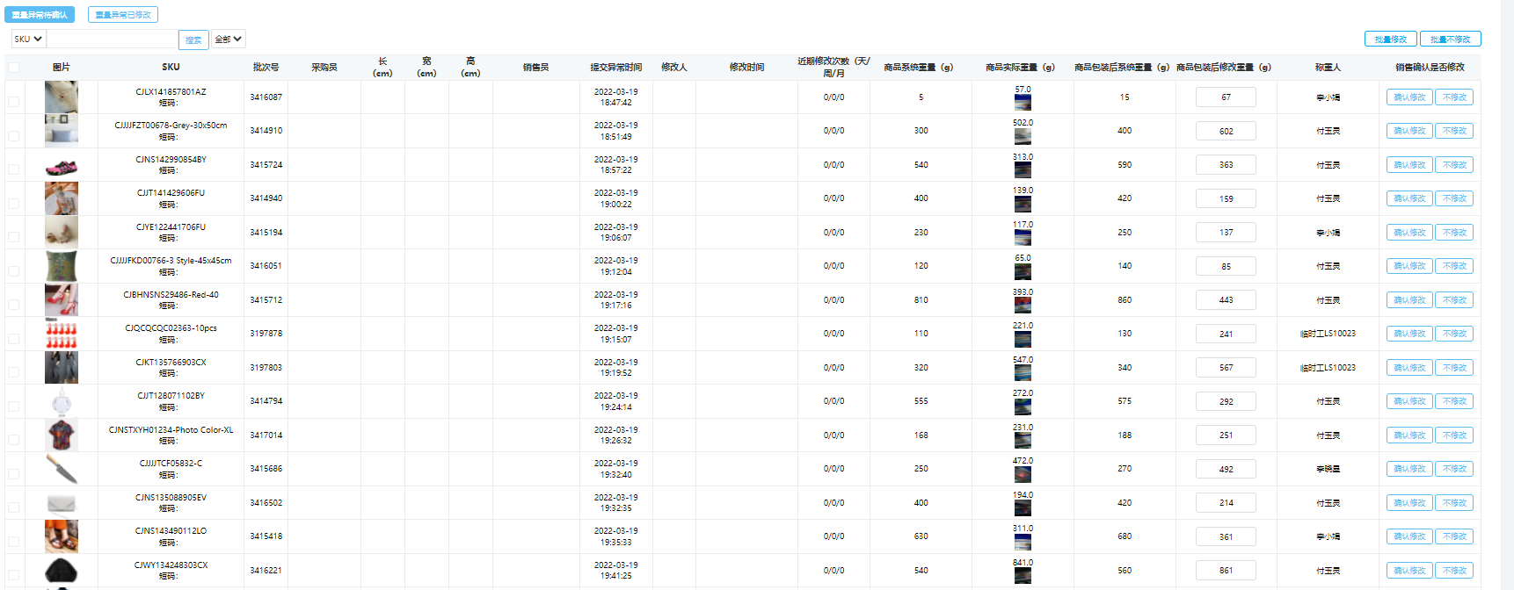Open sandals image for CJNS143490112LO
Screen dimensions: 1514x590
pos(62,536)
